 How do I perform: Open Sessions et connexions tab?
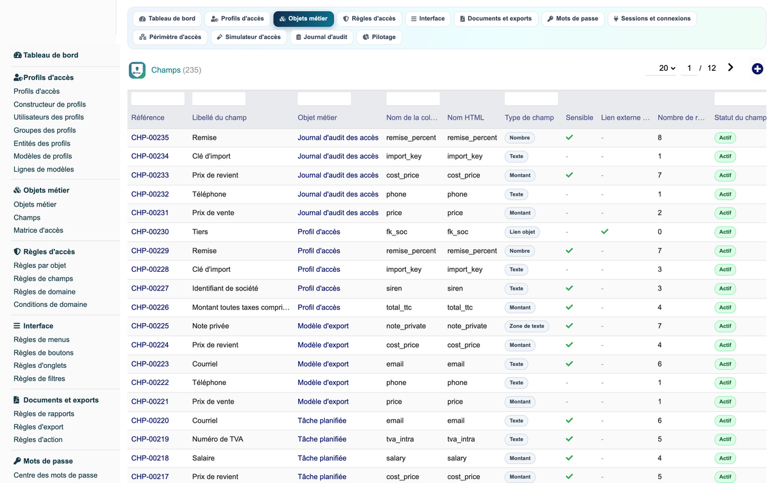[x=651, y=19]
